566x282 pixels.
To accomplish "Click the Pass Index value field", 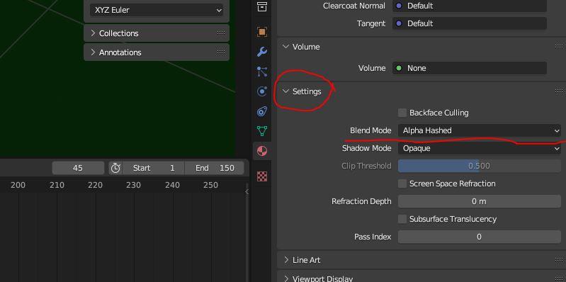I will [480, 237].
